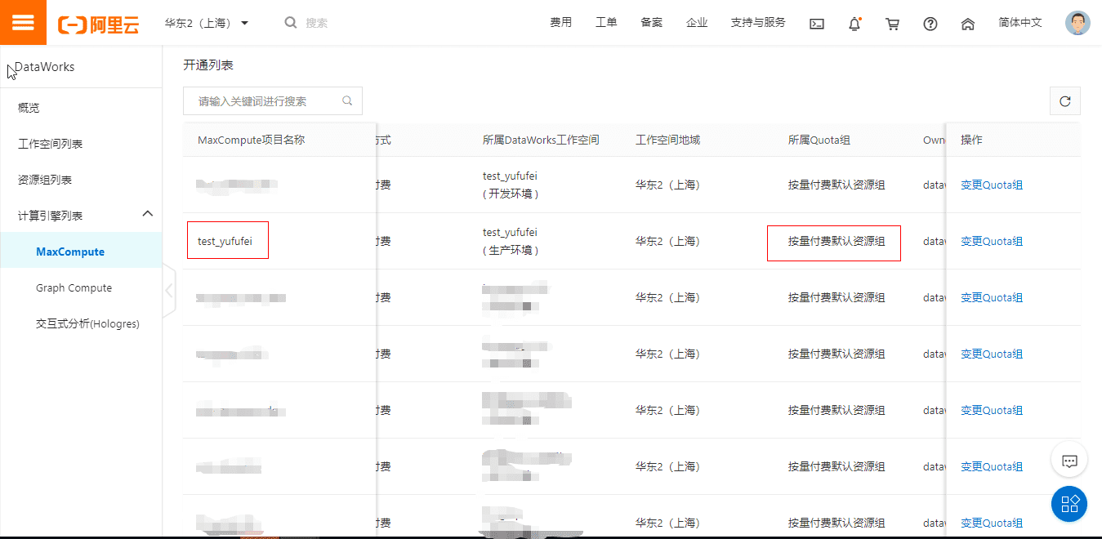Refresh the list with the refresh icon
Screen dimensions: 1102x539
point(1065,101)
